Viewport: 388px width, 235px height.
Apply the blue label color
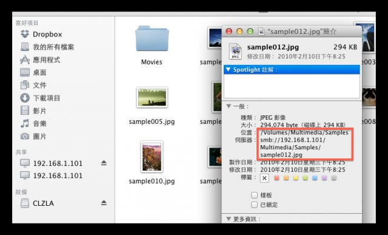coord(315,178)
